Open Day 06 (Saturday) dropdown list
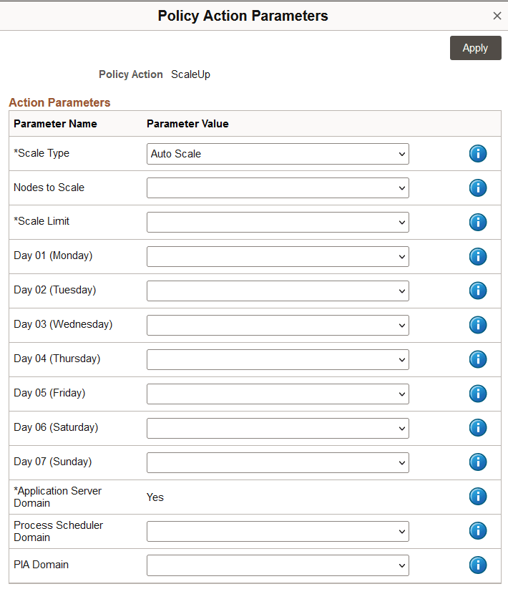 click(278, 428)
